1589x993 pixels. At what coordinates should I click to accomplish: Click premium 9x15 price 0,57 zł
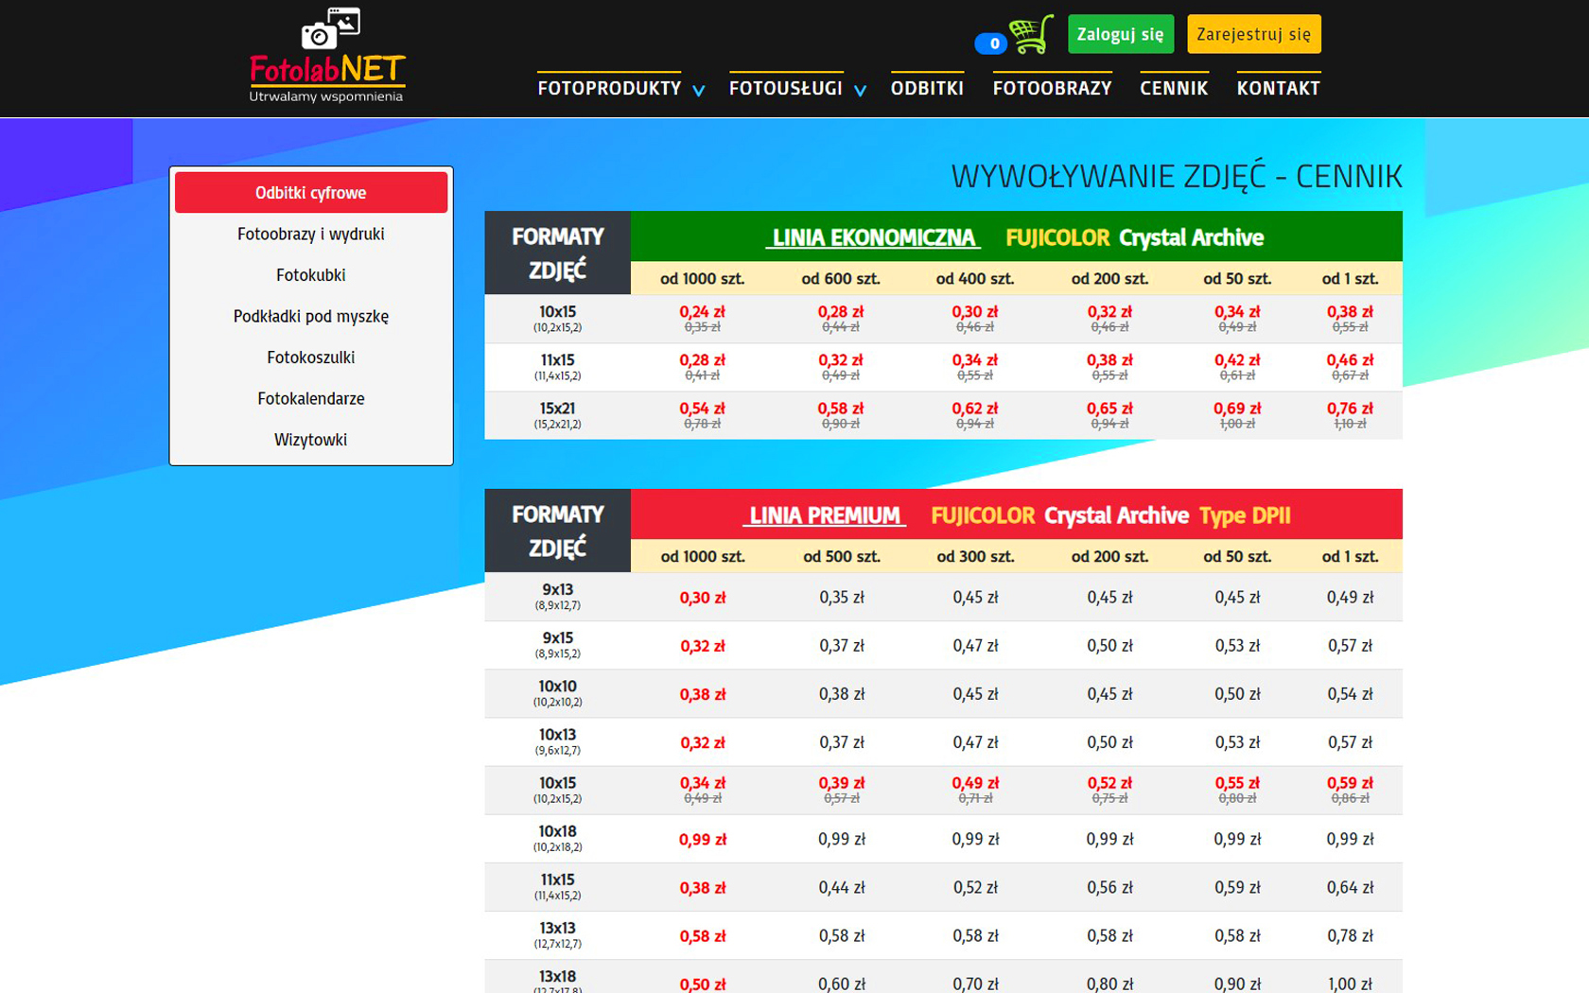(1350, 646)
